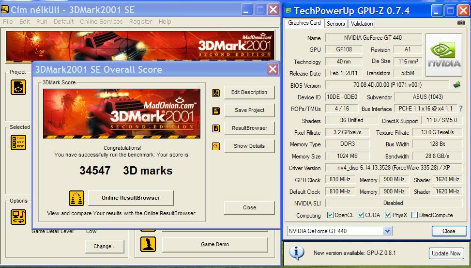Viewport: 471px width, 268px height.
Task: Click the Show Details magnifier icon
Action: coord(216,146)
